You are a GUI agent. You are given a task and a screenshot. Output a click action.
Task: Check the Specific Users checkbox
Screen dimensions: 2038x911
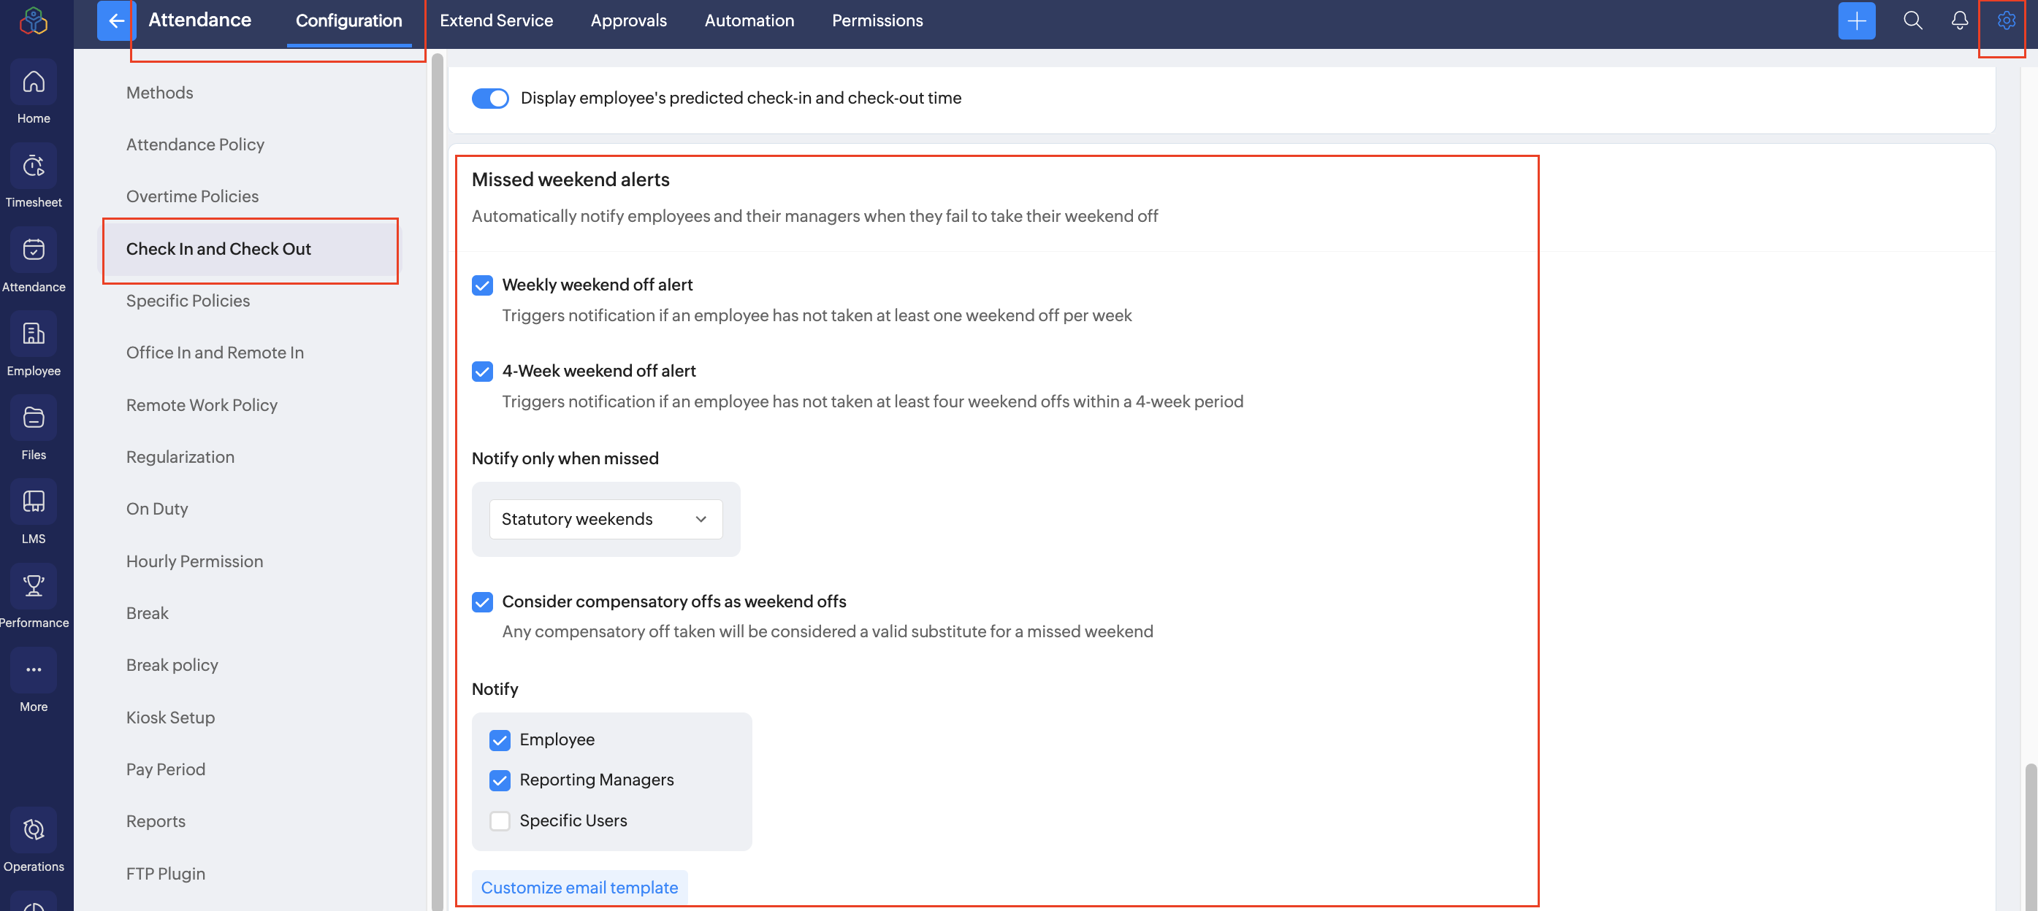(499, 820)
